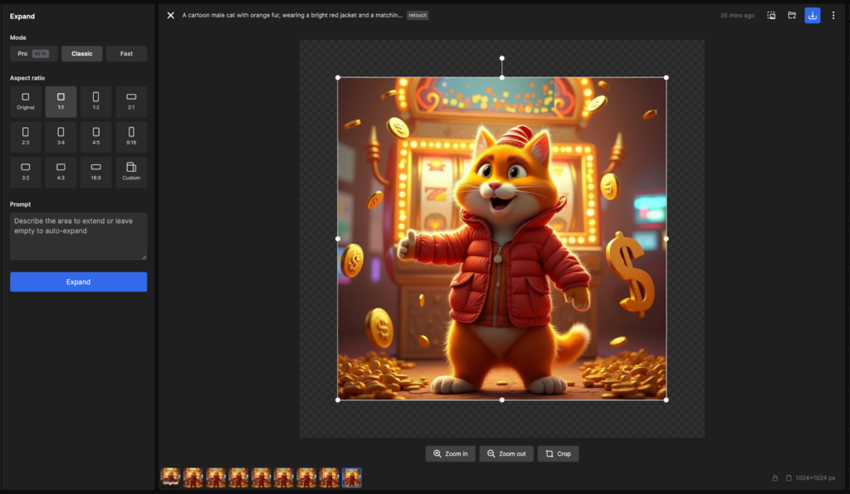Click the add to folder icon
This screenshot has height=494, width=850.
[x=792, y=15]
